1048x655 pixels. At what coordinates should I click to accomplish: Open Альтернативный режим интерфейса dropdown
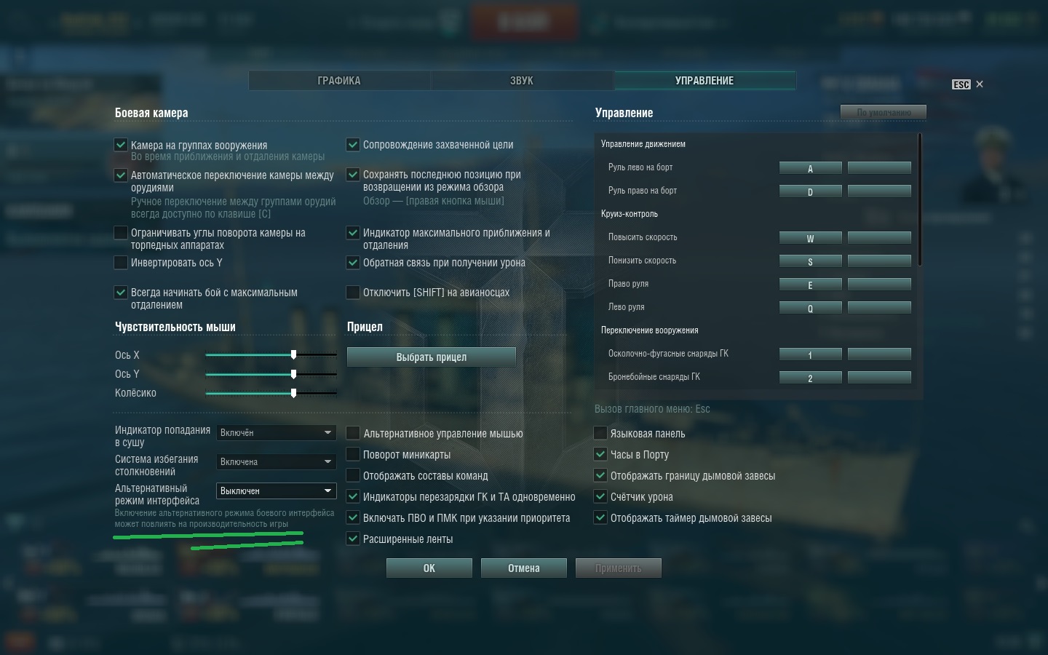click(x=277, y=491)
